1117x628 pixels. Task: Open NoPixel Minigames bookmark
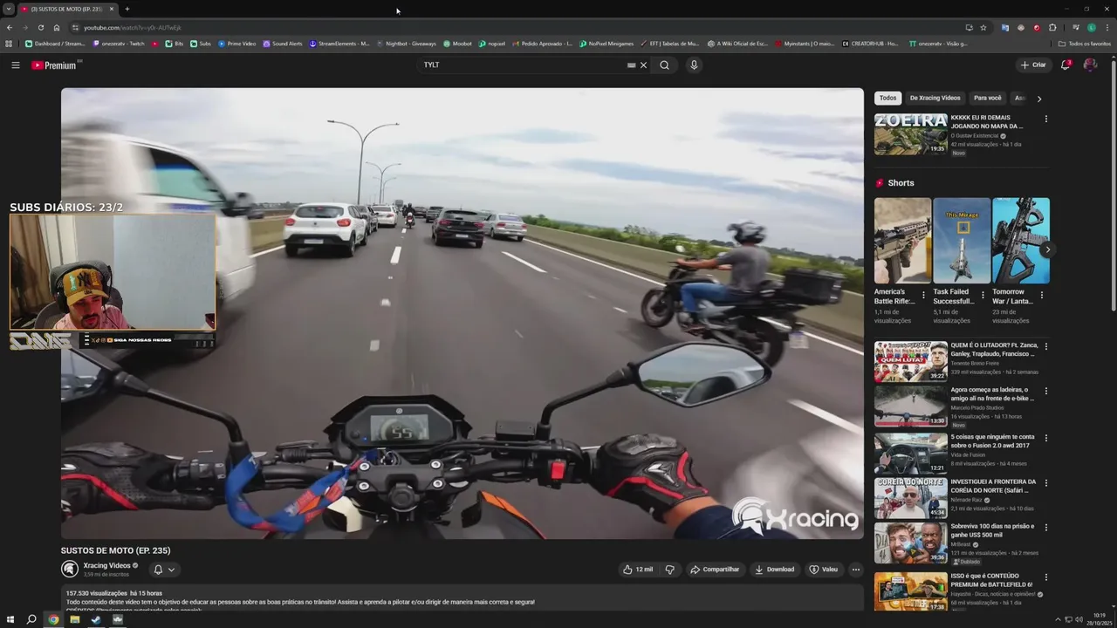(x=606, y=44)
